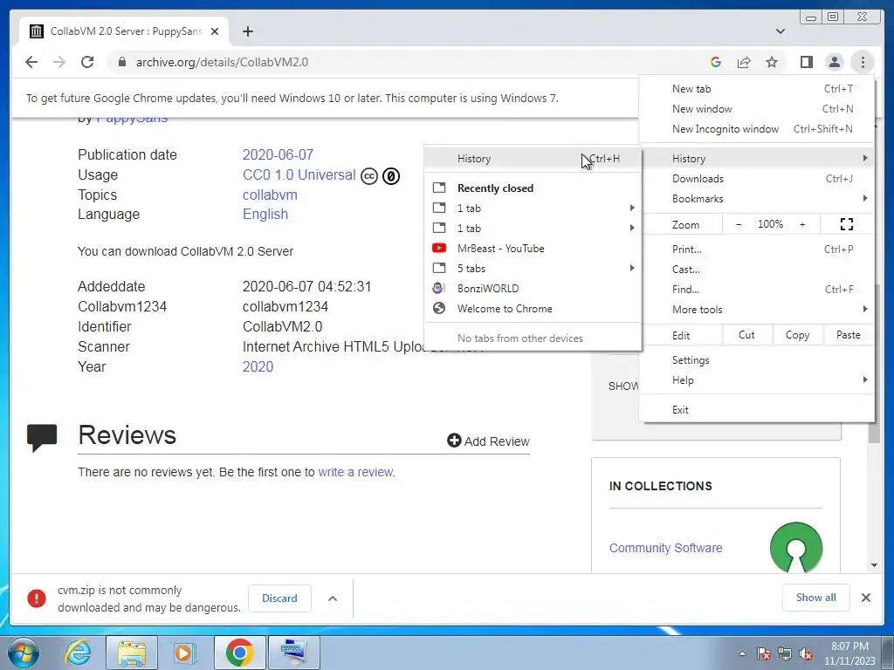The image size is (894, 670).
Task: Close the CollabVM 2.0 Server tab
Action: click(x=215, y=31)
